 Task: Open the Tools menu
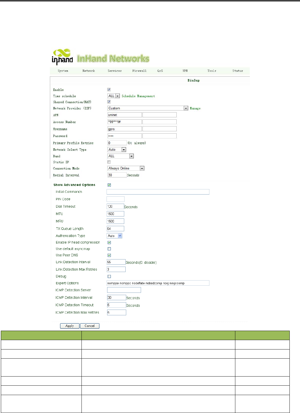click(x=212, y=71)
